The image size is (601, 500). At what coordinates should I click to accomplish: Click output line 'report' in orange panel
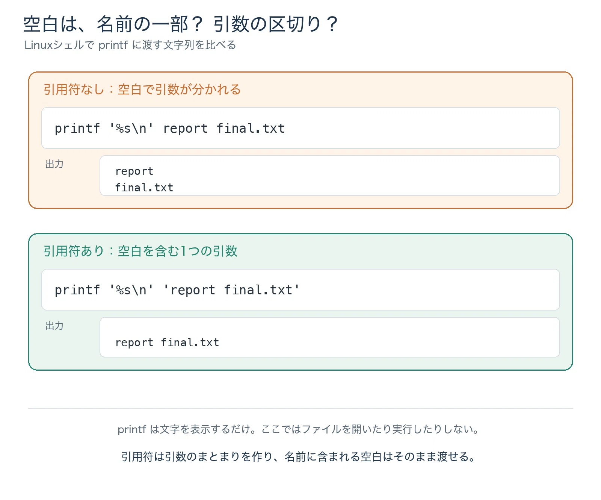134,171
